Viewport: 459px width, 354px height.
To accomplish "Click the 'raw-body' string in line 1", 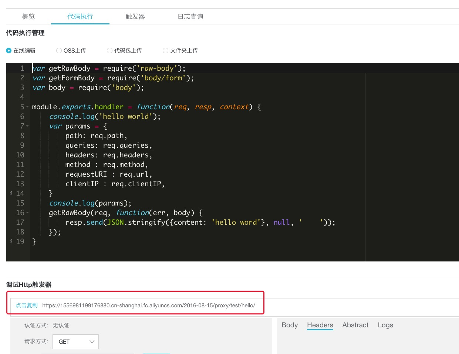I will (x=157, y=69).
